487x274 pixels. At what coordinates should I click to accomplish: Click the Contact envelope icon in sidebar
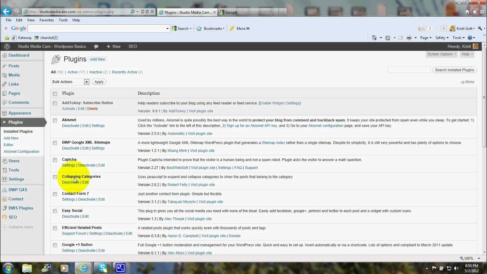(5, 199)
